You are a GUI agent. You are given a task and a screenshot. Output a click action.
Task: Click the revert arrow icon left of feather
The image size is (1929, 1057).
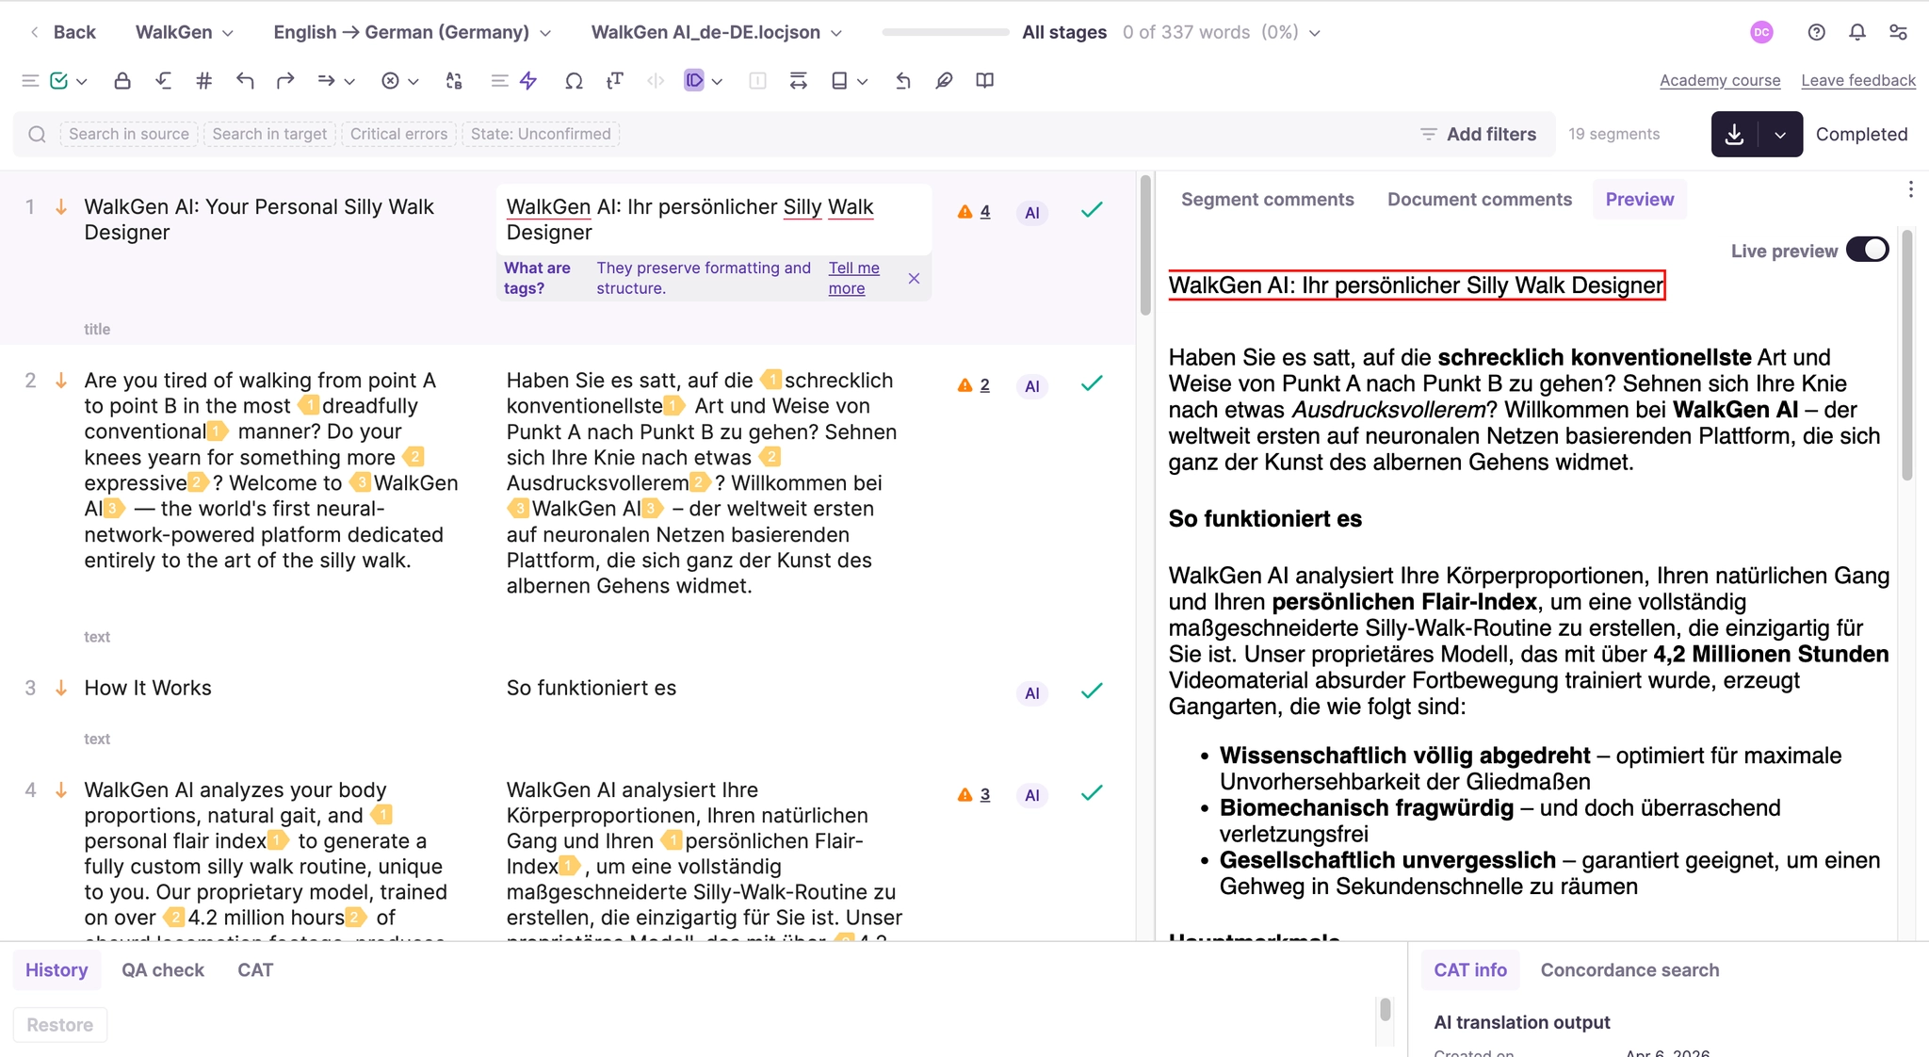click(x=902, y=81)
